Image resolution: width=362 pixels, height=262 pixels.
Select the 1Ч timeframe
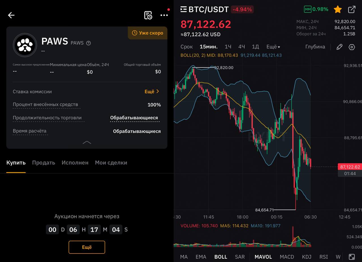(228, 47)
